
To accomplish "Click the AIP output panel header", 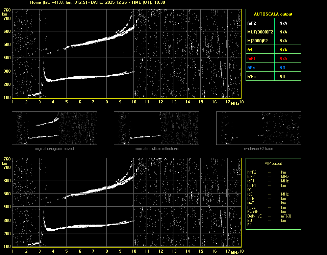I will (x=273, y=163).
